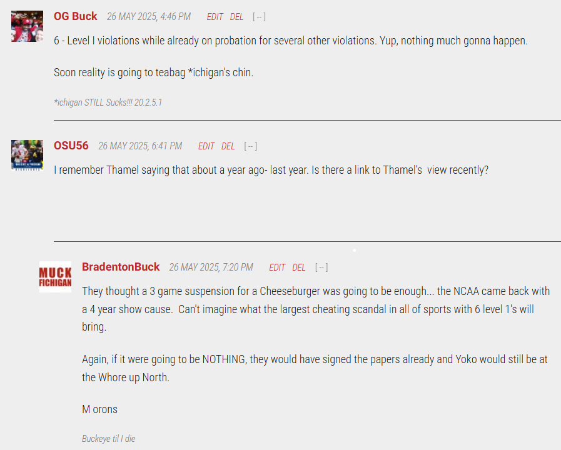561x450 pixels.
Task: Open timestamp 26 May 2025, 7:20 PM
Action: point(211,267)
